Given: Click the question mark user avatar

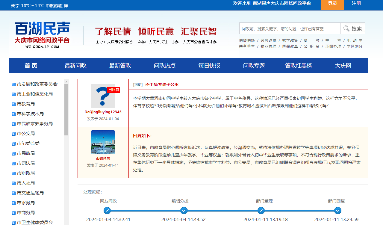Looking at the screenshot, I should click(103, 96).
